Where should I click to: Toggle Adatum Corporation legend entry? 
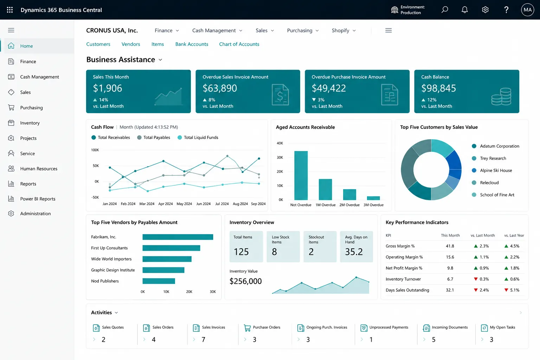coord(495,146)
